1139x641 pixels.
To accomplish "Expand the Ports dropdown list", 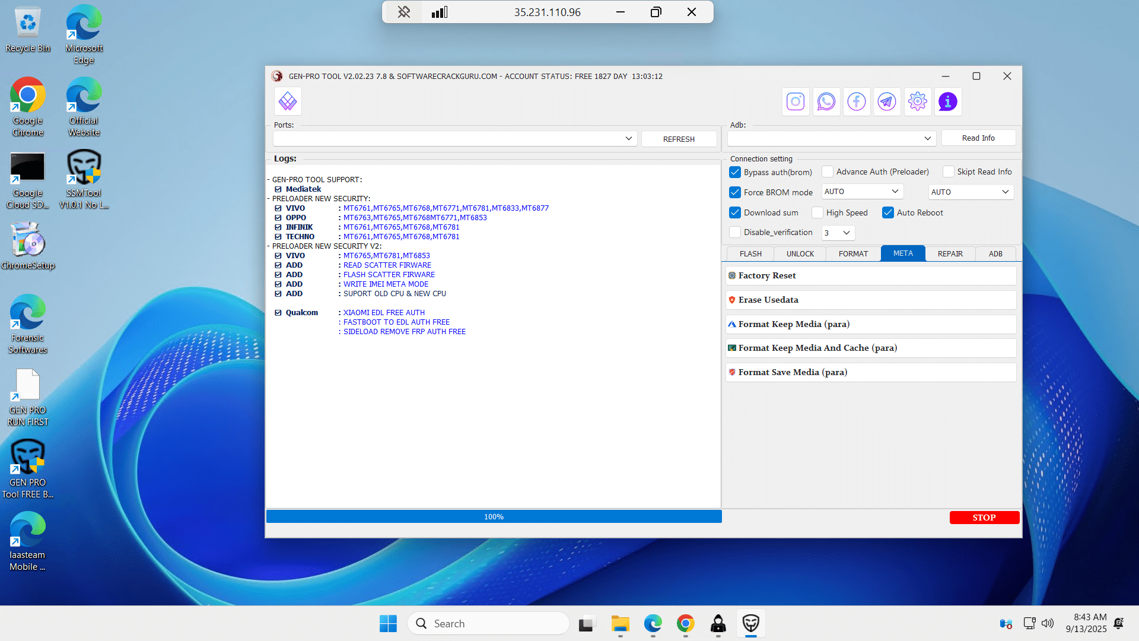I will (x=628, y=138).
